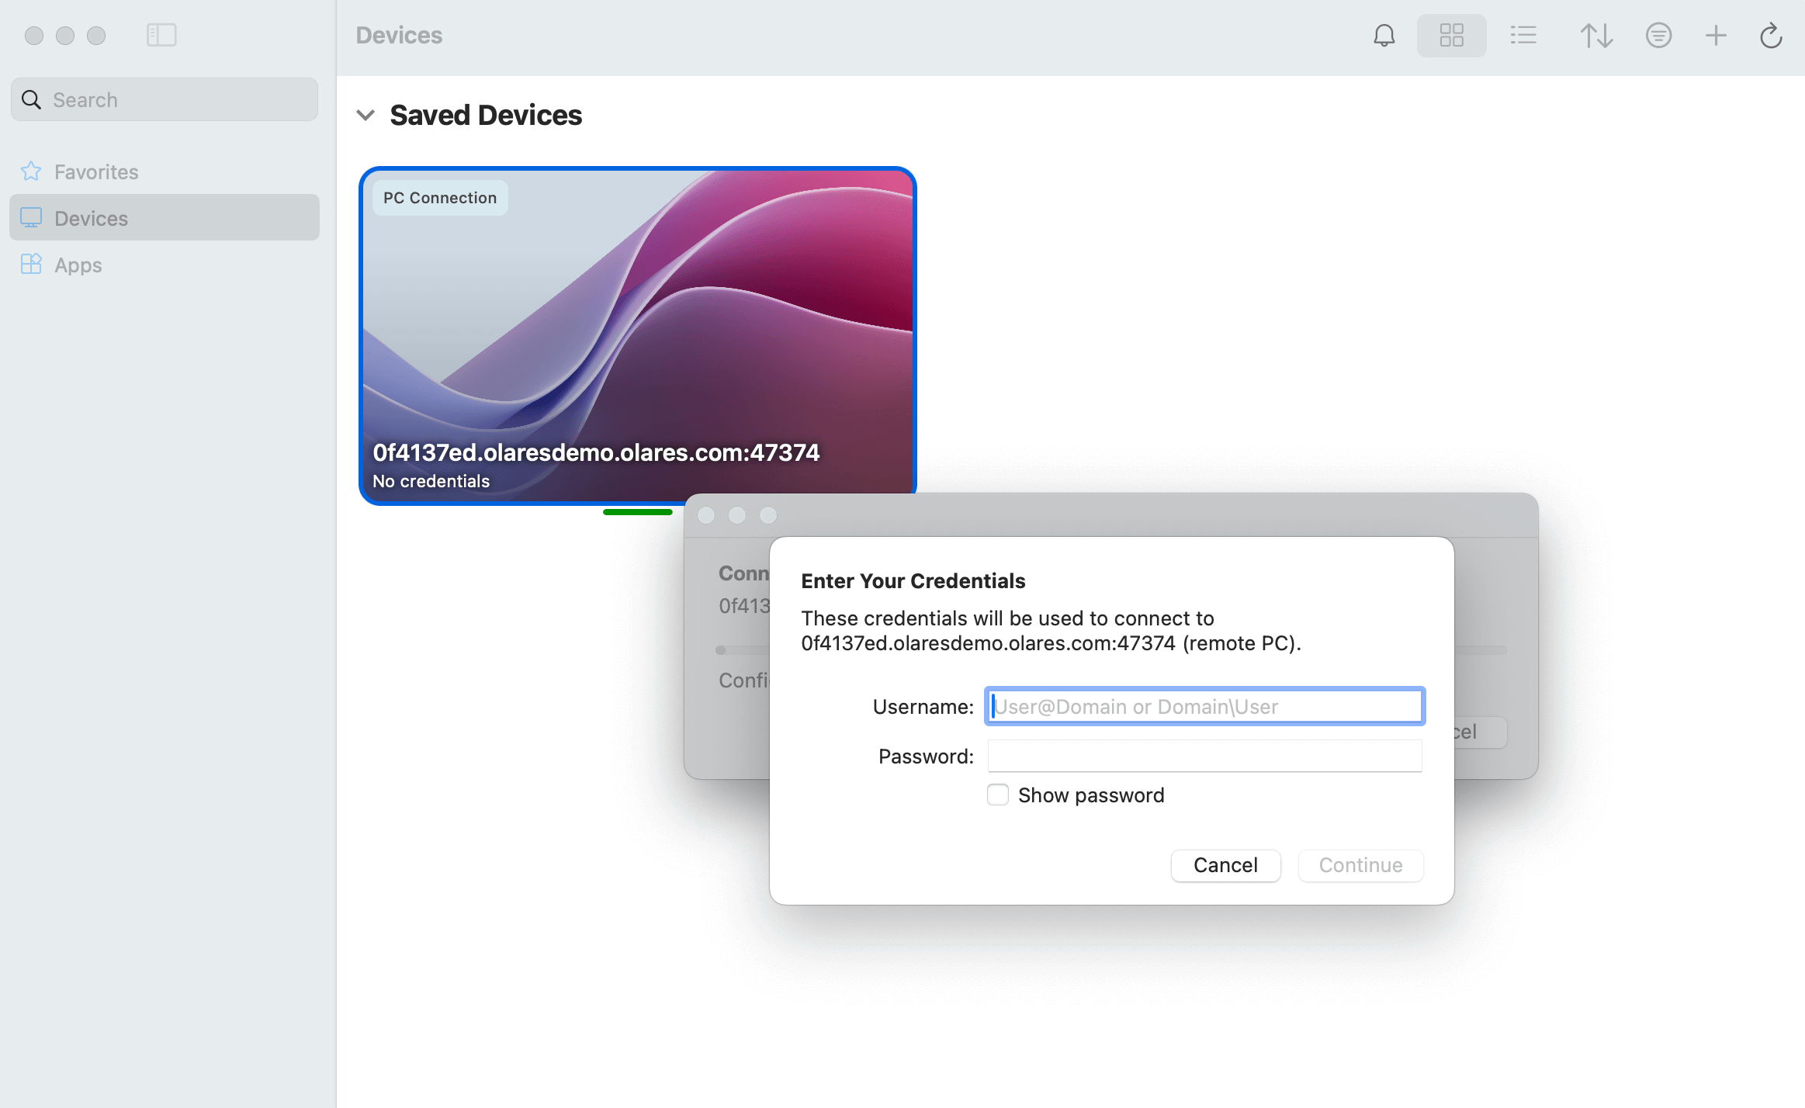Cancel the credentials dialog
The width and height of the screenshot is (1805, 1108).
[x=1225, y=865]
